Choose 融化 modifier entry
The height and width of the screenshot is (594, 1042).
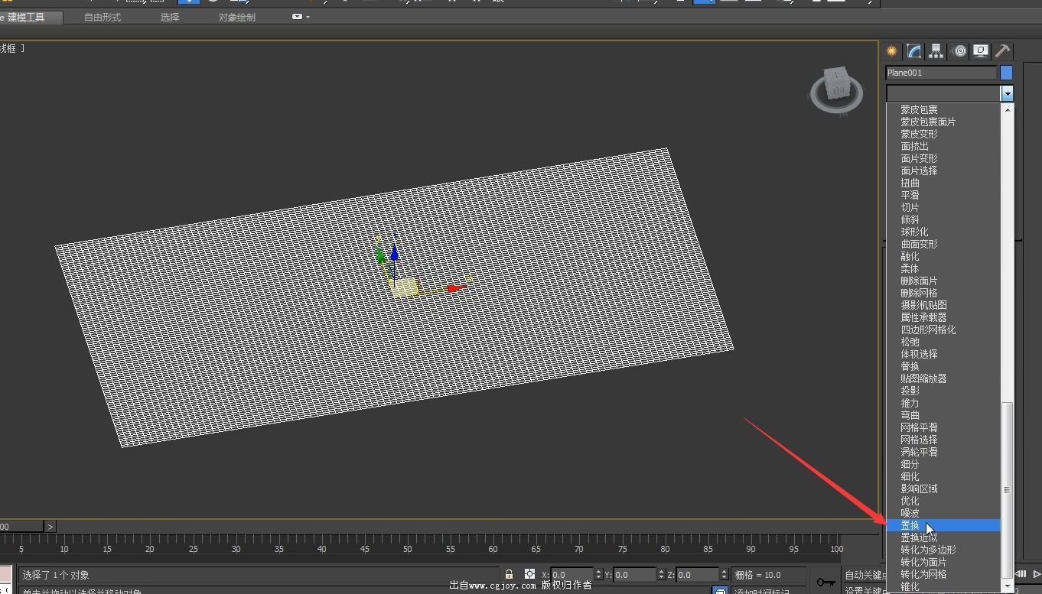(x=944, y=256)
